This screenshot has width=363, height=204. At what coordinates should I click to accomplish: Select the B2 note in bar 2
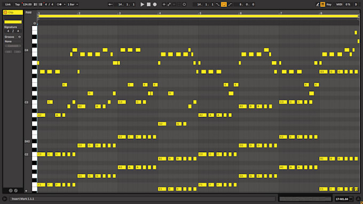[82, 106]
